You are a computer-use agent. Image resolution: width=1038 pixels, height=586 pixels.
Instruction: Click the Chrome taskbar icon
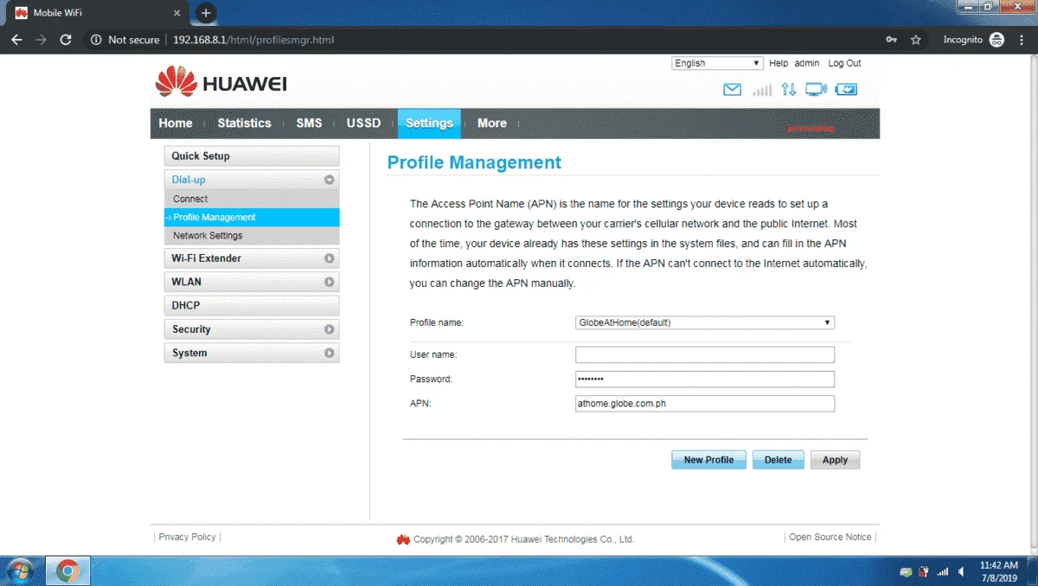[x=67, y=571]
